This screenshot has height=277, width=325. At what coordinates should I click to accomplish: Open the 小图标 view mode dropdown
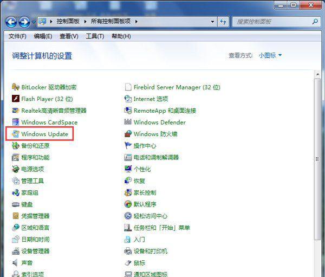pyautogui.click(x=270, y=55)
